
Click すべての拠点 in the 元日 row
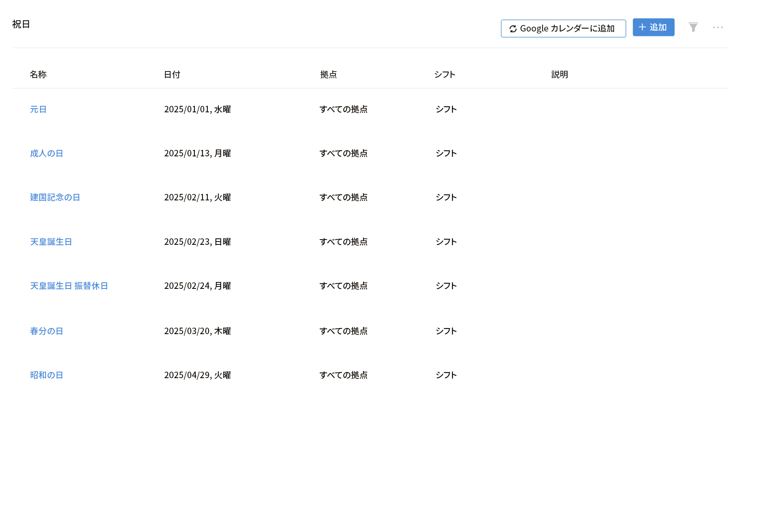(344, 109)
